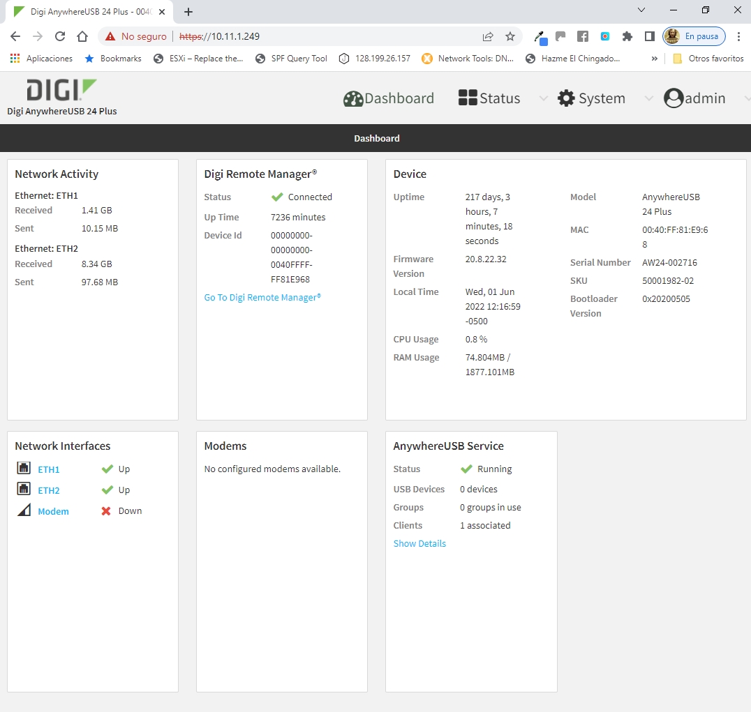751x712 pixels.
Task: Click the ETH1 ethernet port icon
Action: tap(24, 469)
